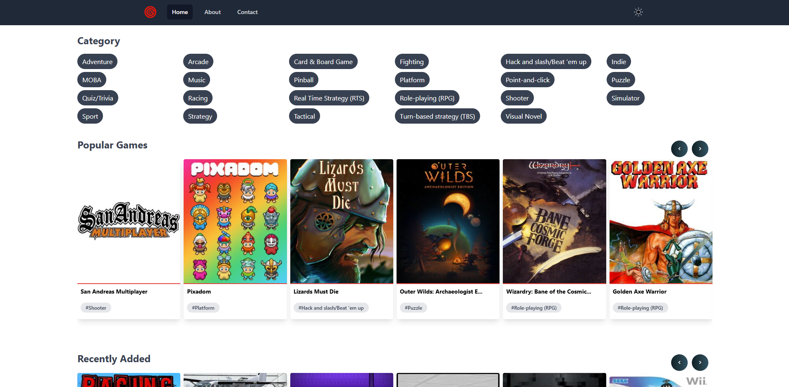Select Real Time Strategy (RTS) category

[329, 98]
